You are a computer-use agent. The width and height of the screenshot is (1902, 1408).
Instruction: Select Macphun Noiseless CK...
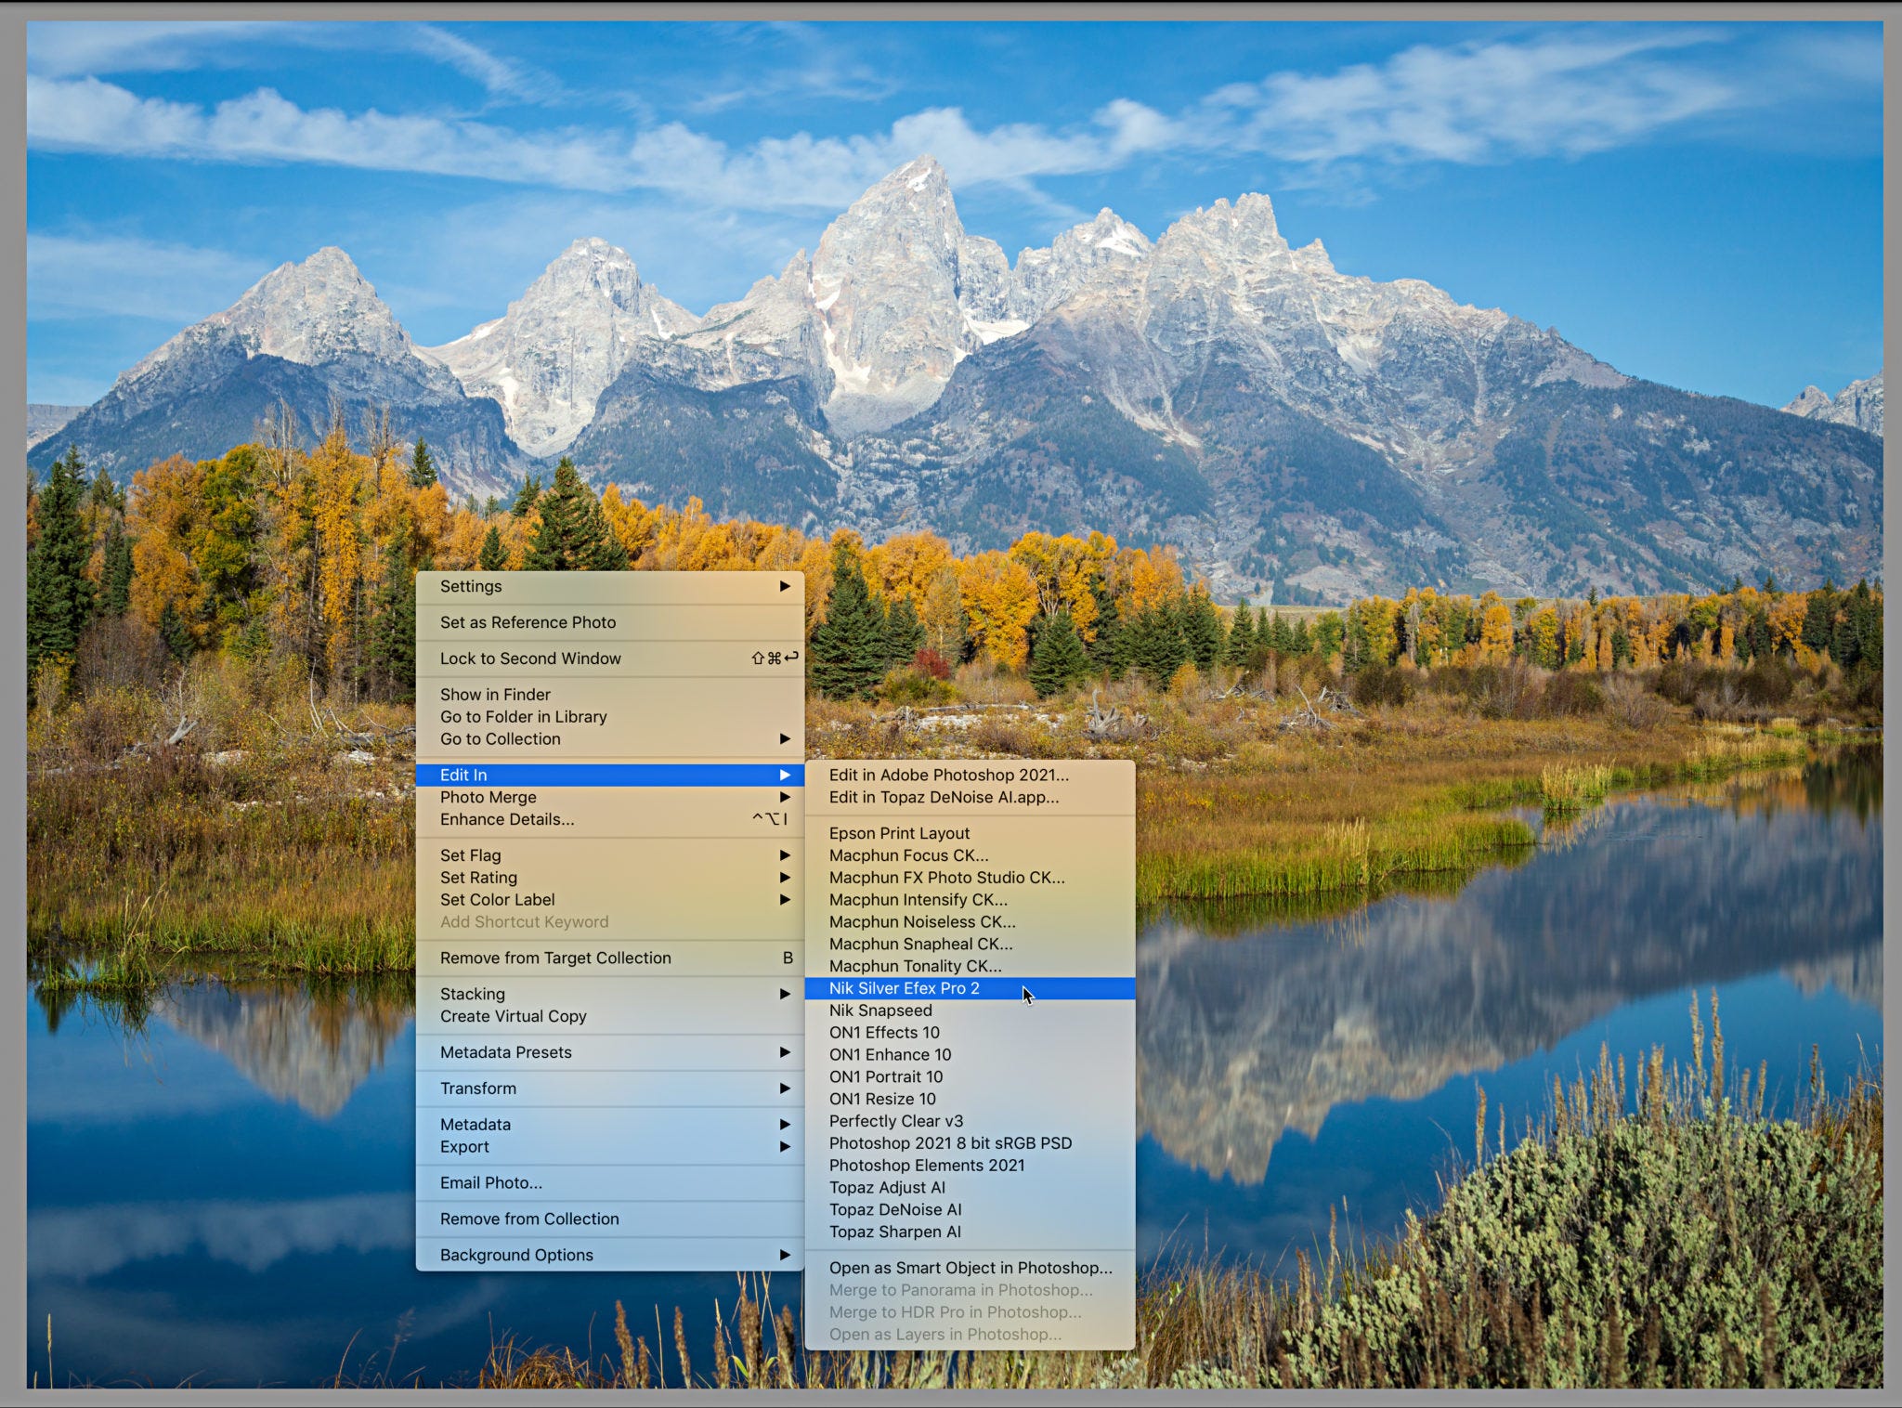[x=970, y=922]
